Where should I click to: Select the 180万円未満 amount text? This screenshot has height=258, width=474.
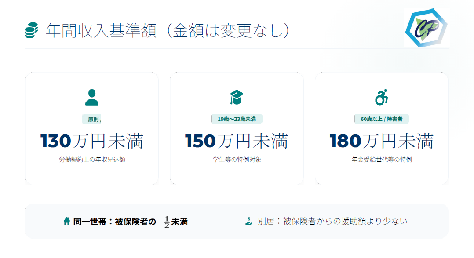point(382,142)
